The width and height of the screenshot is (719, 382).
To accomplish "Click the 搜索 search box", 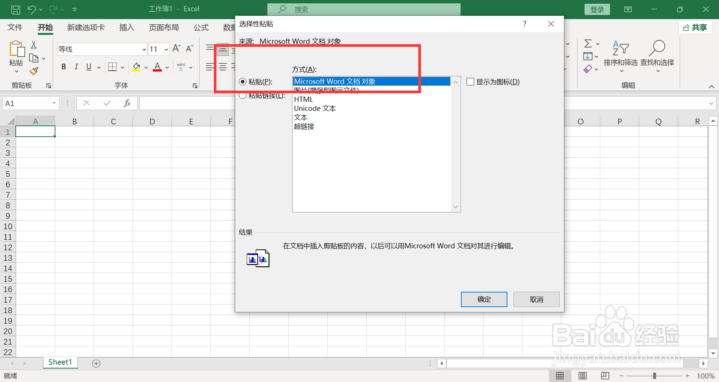I will coord(364,9).
